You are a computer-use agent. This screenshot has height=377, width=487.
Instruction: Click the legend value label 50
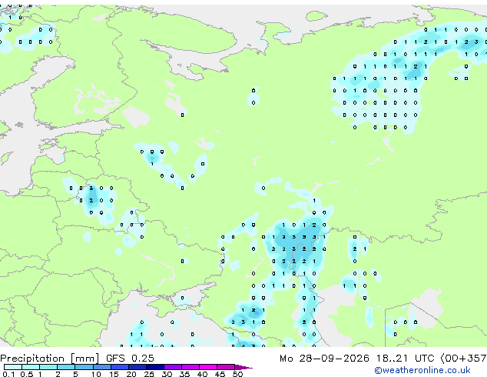click(x=237, y=374)
